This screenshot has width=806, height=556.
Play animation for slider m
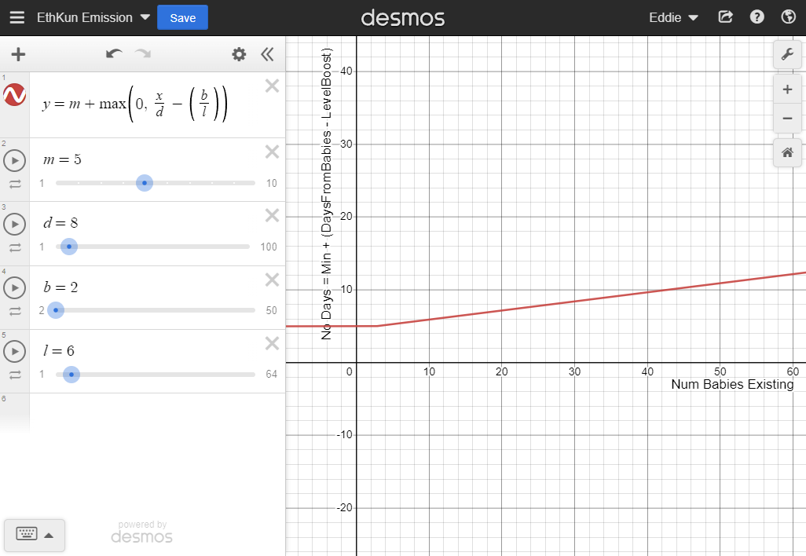[x=14, y=161]
